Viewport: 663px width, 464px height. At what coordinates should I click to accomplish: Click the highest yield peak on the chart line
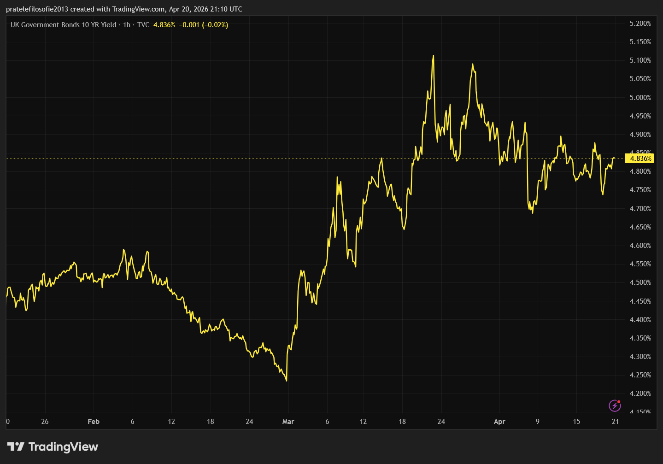click(x=433, y=56)
